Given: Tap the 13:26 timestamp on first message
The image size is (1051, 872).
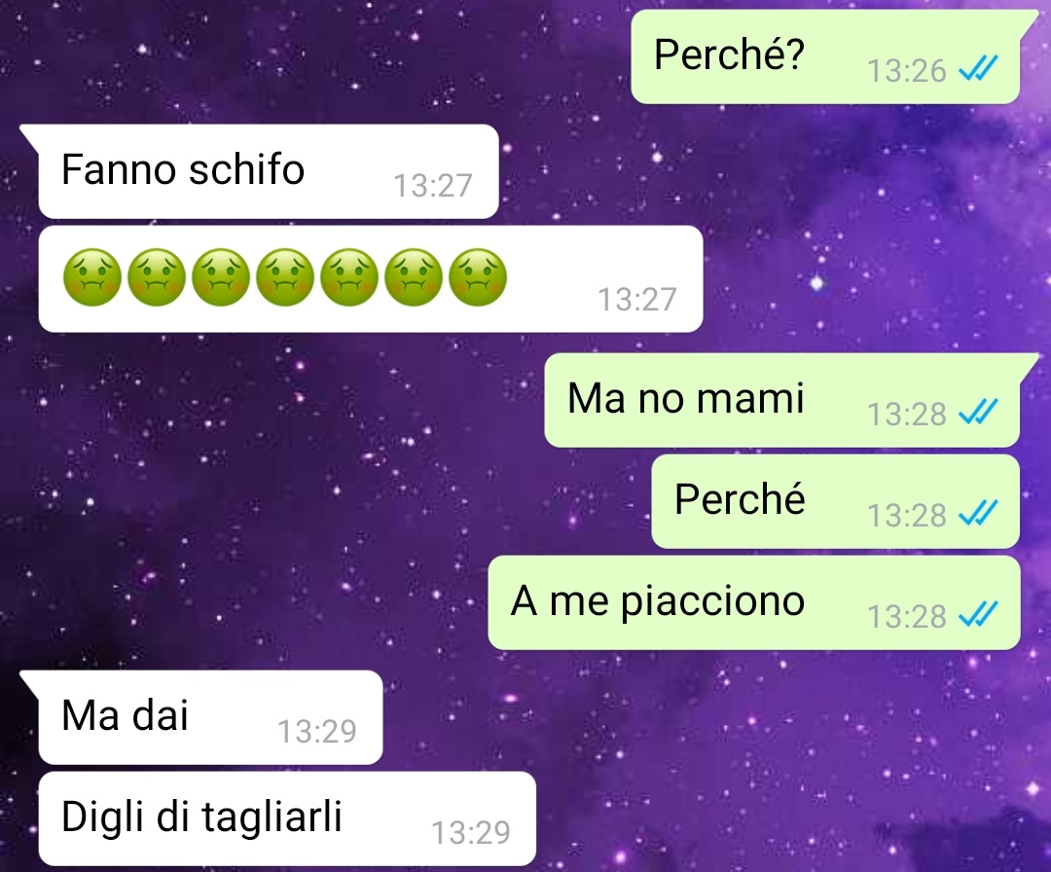Looking at the screenshot, I should point(906,70).
